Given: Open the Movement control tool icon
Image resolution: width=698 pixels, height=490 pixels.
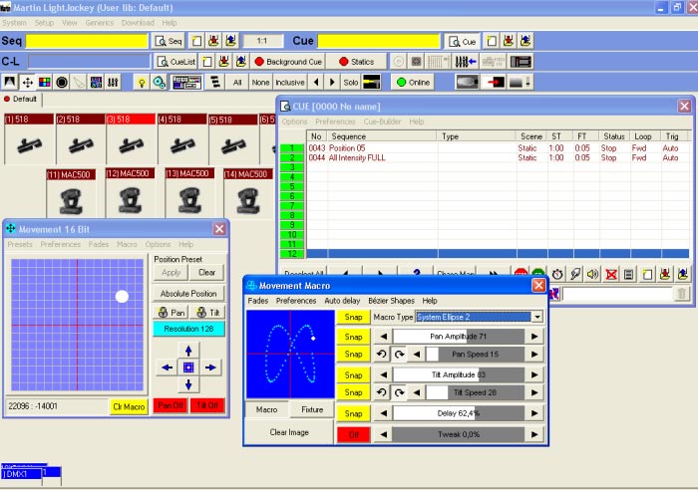Looking at the screenshot, I should pos(28,83).
